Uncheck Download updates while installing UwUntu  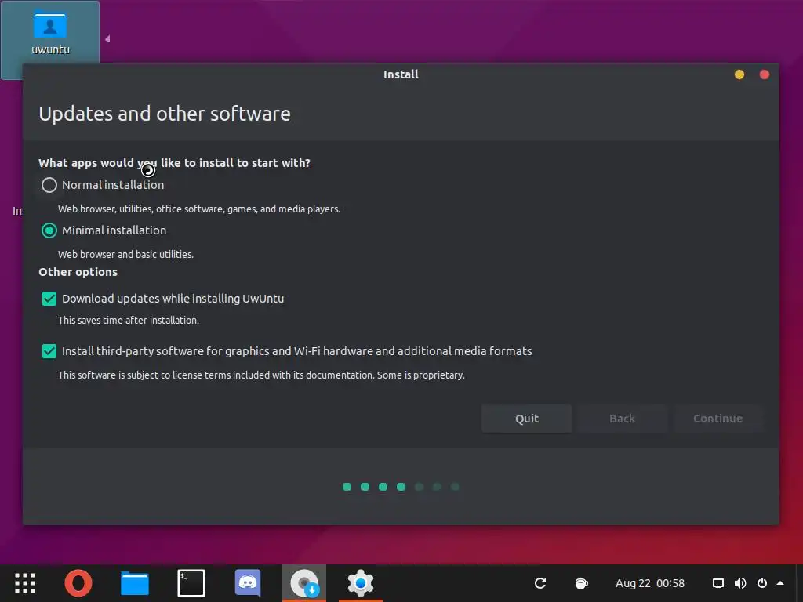tap(49, 299)
